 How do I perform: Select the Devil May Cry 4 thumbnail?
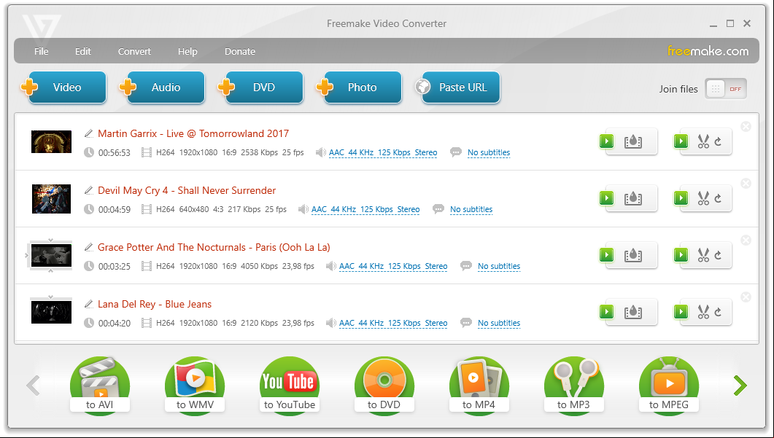coord(51,198)
